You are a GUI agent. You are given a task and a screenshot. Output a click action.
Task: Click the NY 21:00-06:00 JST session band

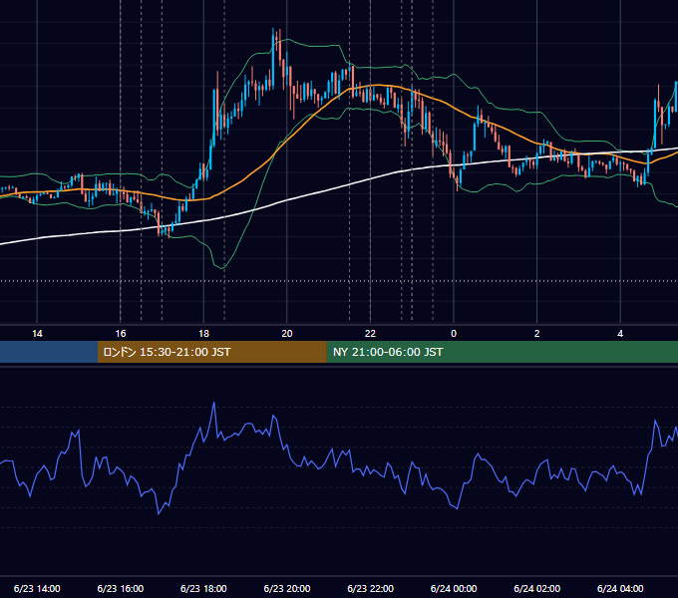(x=502, y=352)
